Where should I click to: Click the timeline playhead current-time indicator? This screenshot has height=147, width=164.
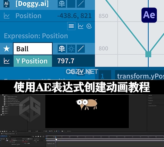pos(56,137)
